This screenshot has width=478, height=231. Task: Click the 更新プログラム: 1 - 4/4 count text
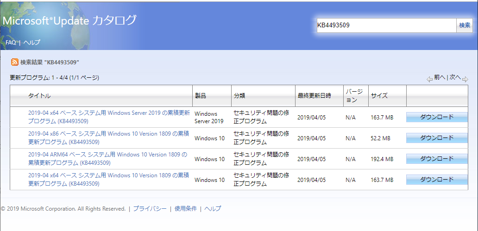(55, 78)
